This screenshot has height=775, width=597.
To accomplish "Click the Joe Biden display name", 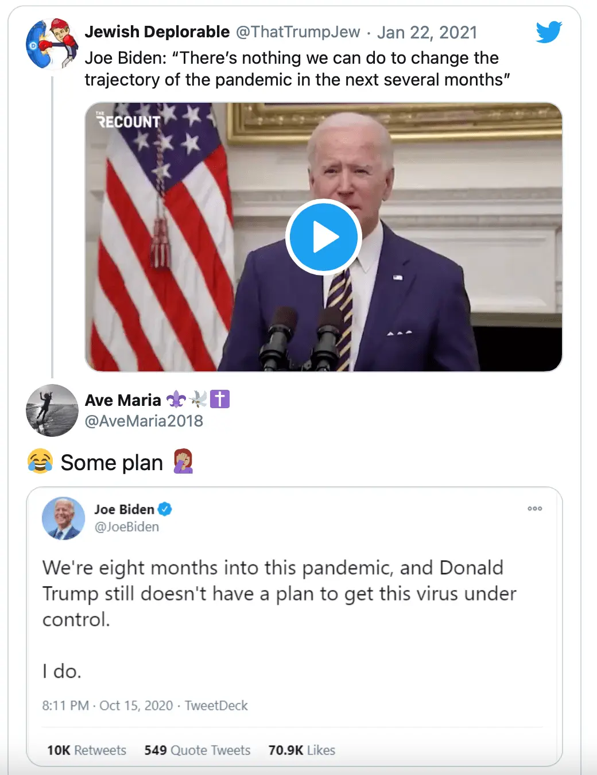I will tap(124, 509).
